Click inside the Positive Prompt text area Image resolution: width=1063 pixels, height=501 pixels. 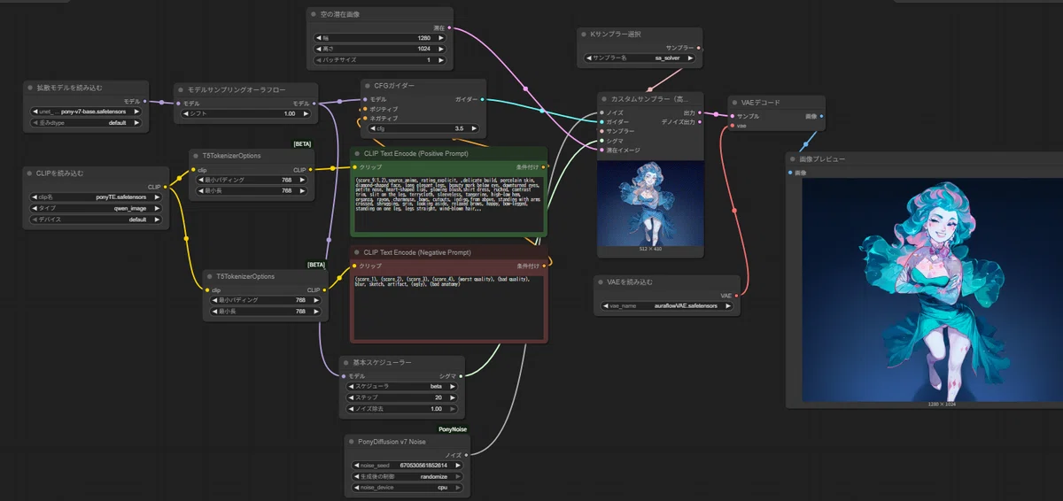pos(449,204)
